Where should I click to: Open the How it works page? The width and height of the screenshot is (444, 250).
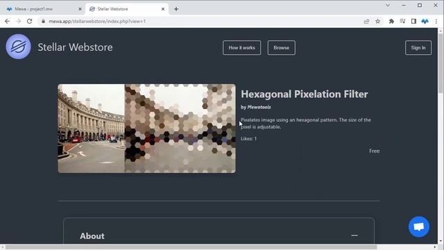point(241,48)
